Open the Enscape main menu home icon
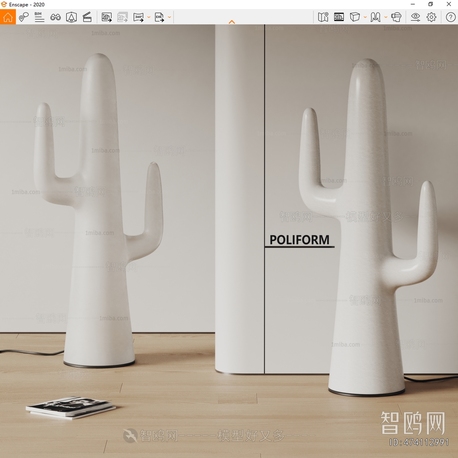Screen dimensions: 458x458 (x=8, y=18)
